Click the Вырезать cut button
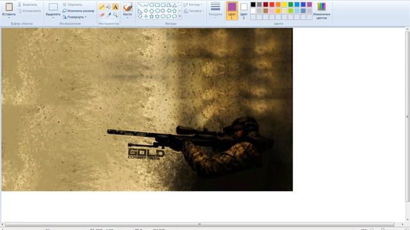410x230 pixels. (28, 4)
